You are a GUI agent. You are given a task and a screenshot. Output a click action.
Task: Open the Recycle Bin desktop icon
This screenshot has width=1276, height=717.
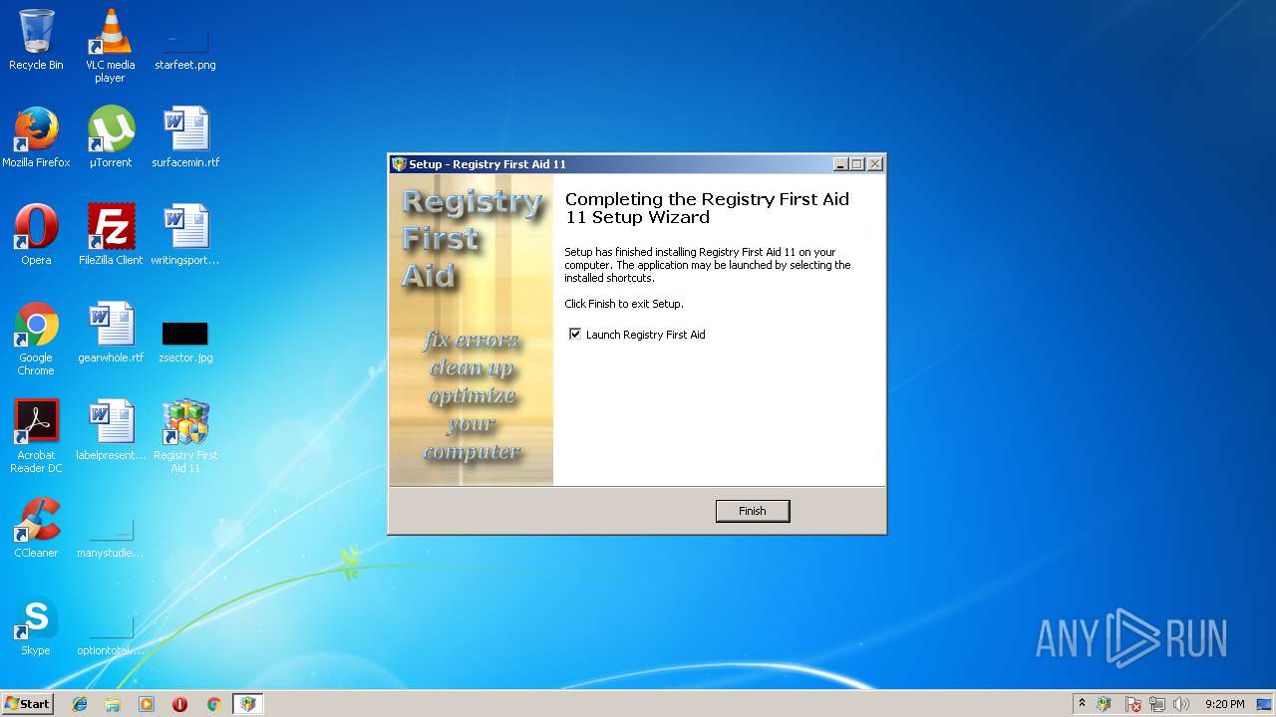(36, 40)
